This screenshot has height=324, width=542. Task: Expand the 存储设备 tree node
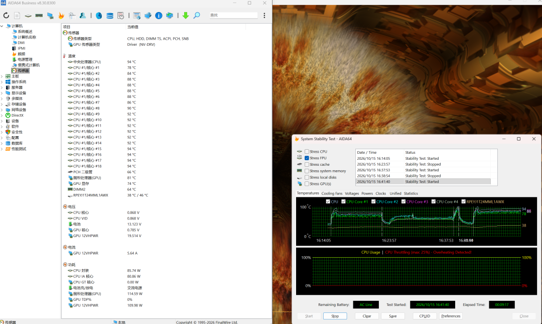[2, 104]
